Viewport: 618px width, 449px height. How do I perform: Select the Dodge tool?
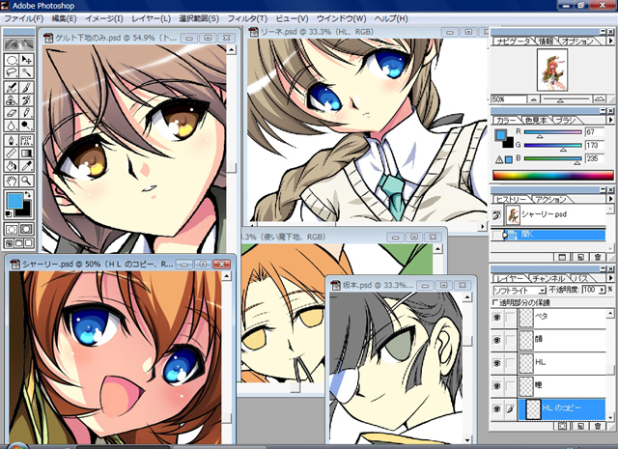26,126
